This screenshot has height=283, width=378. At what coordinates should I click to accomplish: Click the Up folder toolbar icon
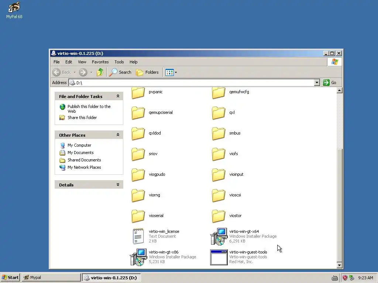100,72
